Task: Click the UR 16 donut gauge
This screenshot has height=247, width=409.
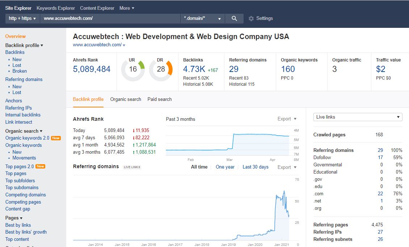Action: coord(133,70)
